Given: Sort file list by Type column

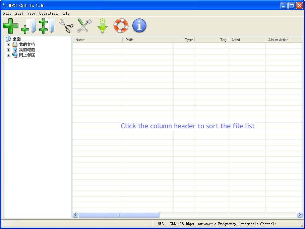Looking at the screenshot, I should [184, 40].
